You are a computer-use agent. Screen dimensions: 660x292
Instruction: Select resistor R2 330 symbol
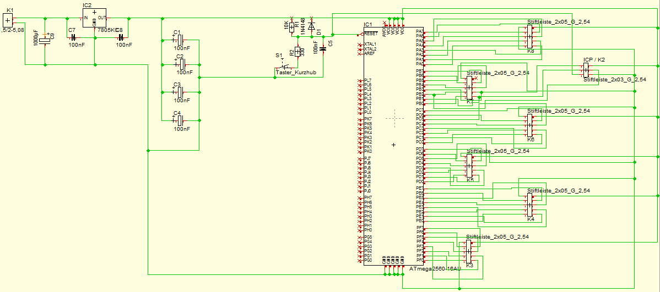(298, 52)
